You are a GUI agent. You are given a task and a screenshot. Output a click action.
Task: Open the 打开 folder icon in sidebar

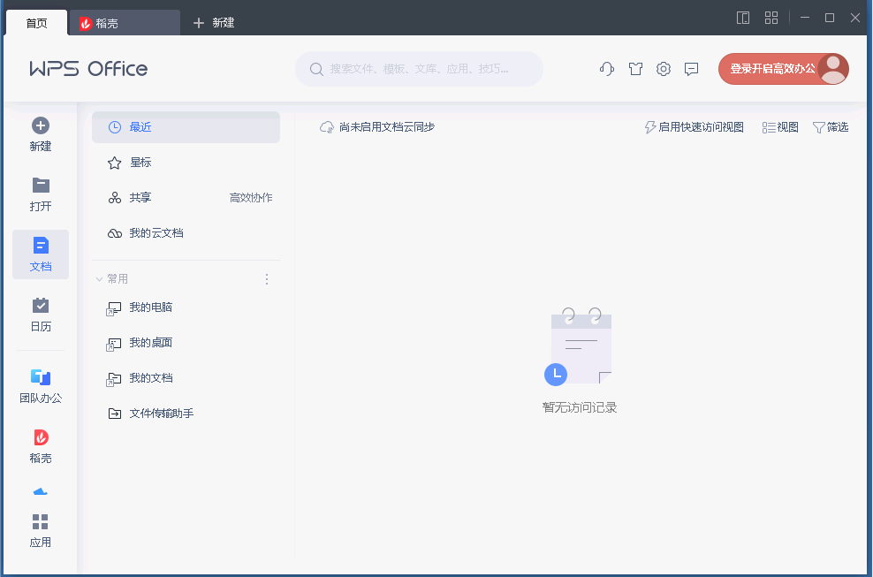tap(41, 185)
